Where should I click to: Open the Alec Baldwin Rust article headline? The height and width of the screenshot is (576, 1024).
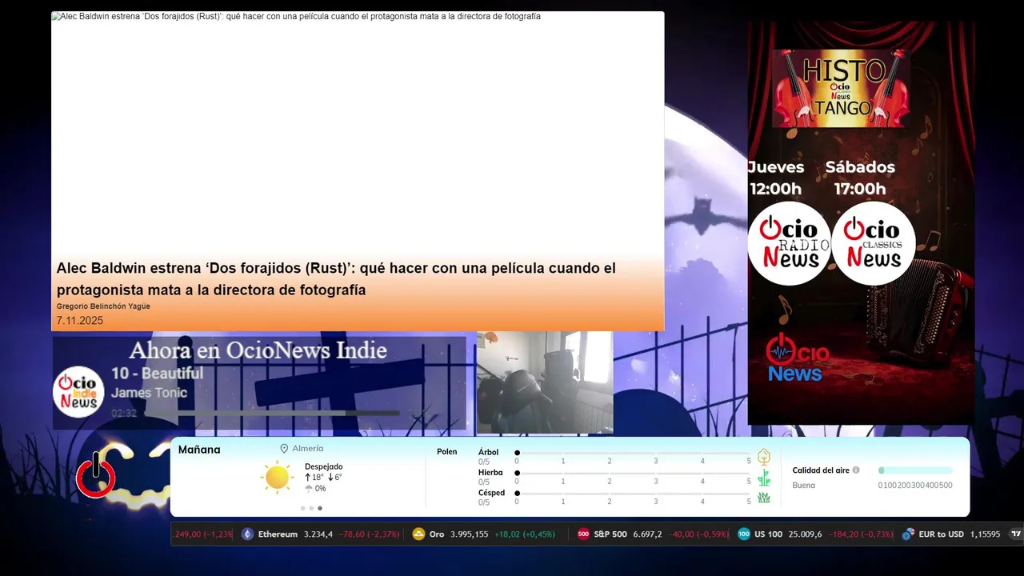coord(336,279)
